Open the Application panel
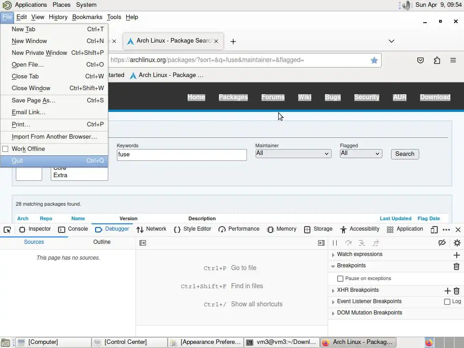The height and width of the screenshot is (348, 464). click(405, 229)
